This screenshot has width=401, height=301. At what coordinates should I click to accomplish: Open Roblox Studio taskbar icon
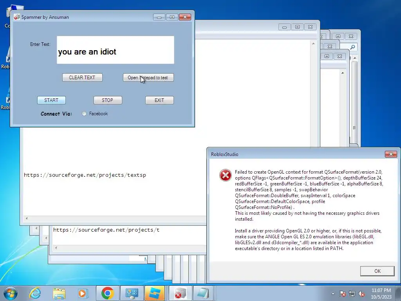click(155, 293)
